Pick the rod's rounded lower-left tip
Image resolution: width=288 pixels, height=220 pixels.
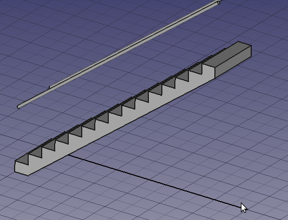pyautogui.click(x=18, y=107)
